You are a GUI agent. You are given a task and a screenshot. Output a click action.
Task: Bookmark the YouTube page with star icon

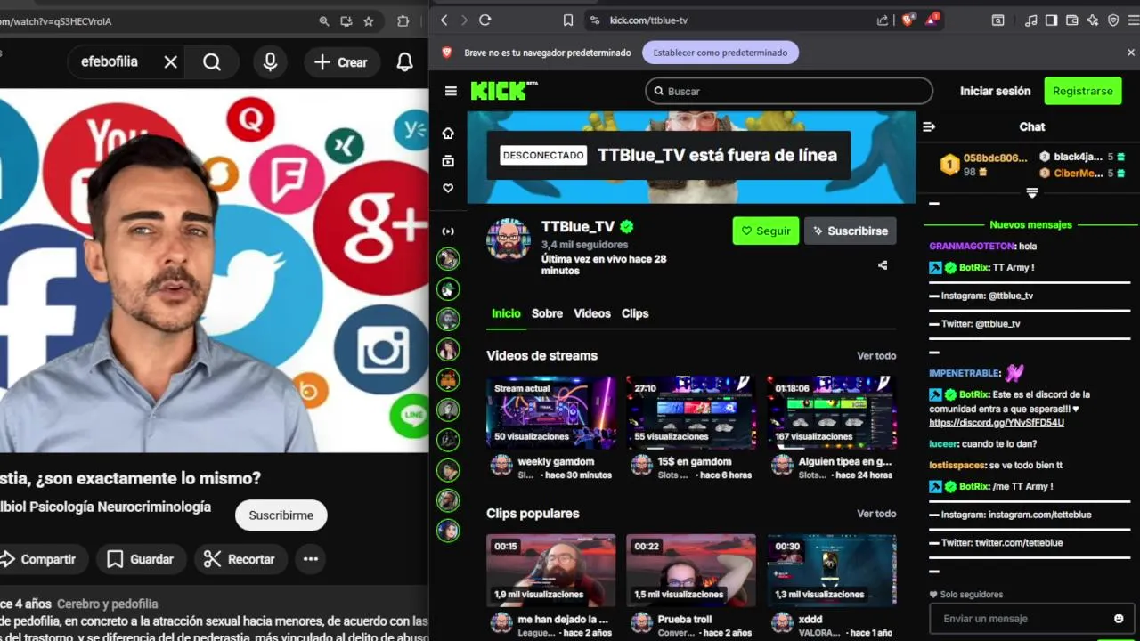pyautogui.click(x=369, y=20)
